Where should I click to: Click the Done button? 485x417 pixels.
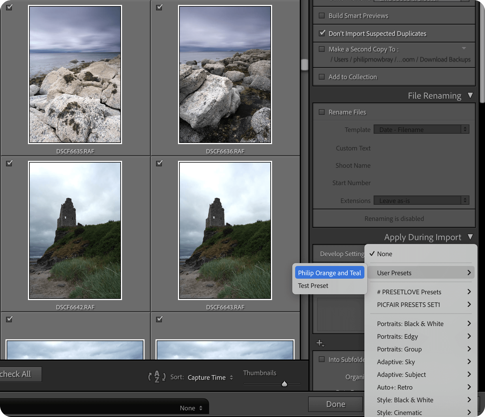click(x=336, y=404)
